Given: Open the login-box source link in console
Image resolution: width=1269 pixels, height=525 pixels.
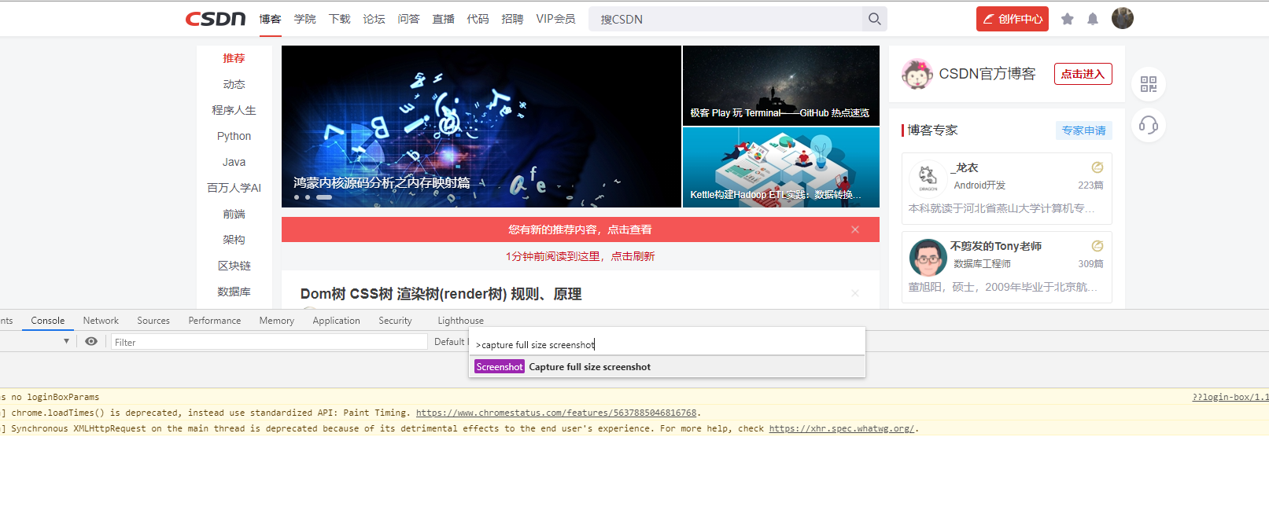Looking at the screenshot, I should [1230, 397].
